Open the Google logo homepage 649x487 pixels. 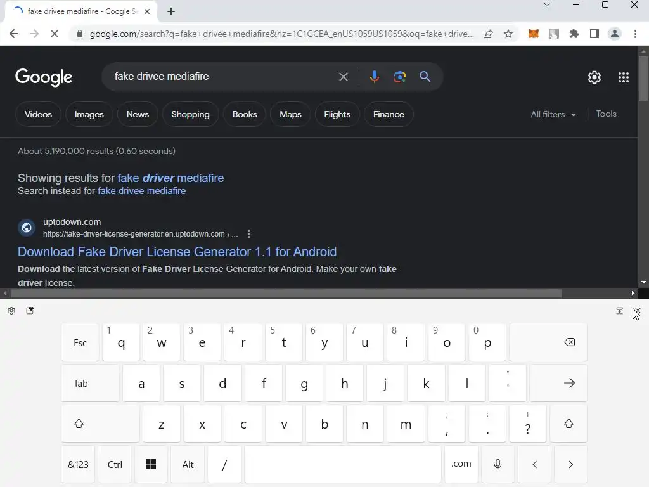point(44,77)
